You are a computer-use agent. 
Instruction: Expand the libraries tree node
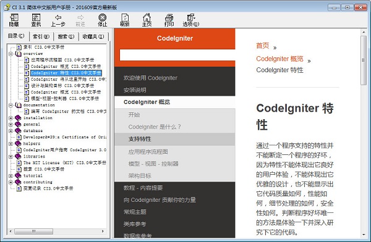11,156
